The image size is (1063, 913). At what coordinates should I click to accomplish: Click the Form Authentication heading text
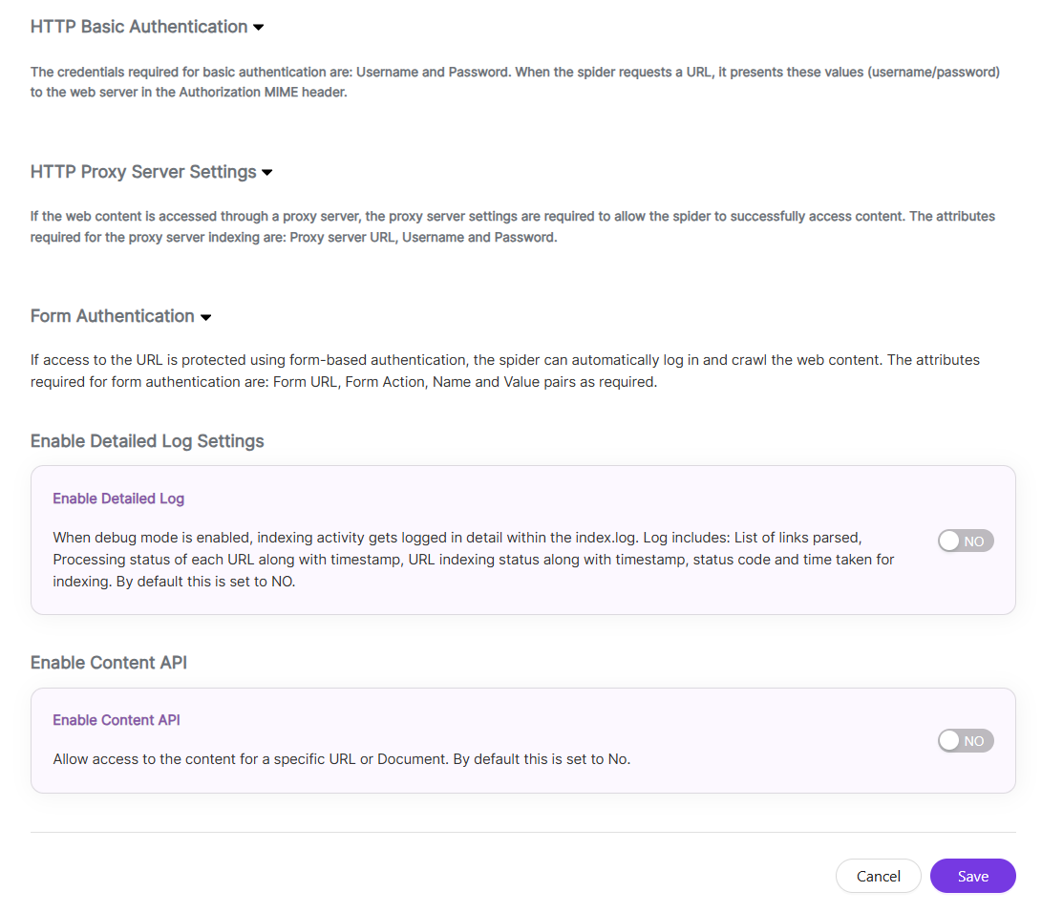[113, 316]
